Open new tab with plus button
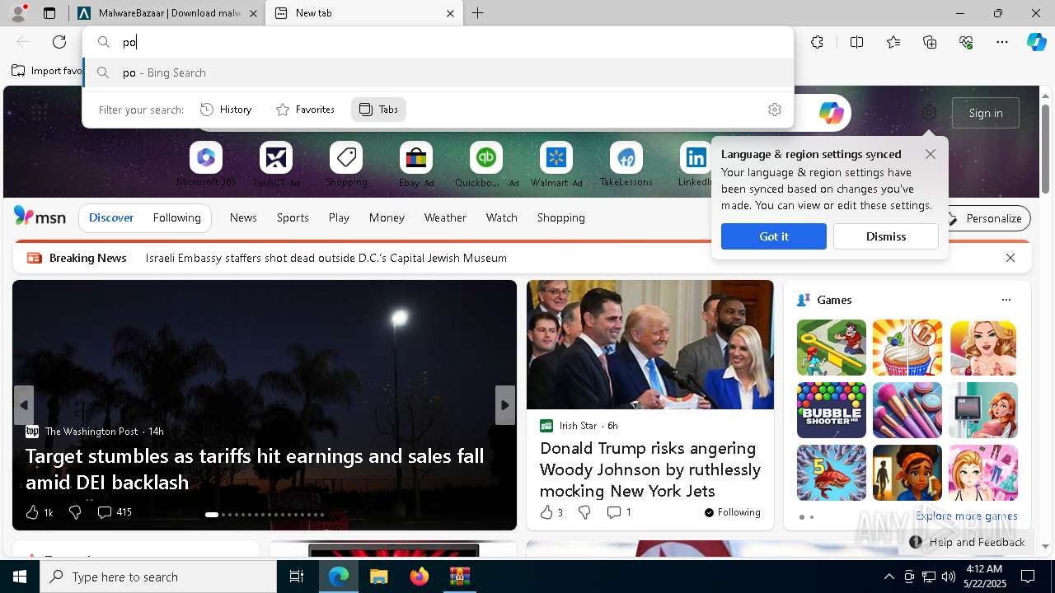This screenshot has height=593, width=1055. pyautogui.click(x=478, y=13)
